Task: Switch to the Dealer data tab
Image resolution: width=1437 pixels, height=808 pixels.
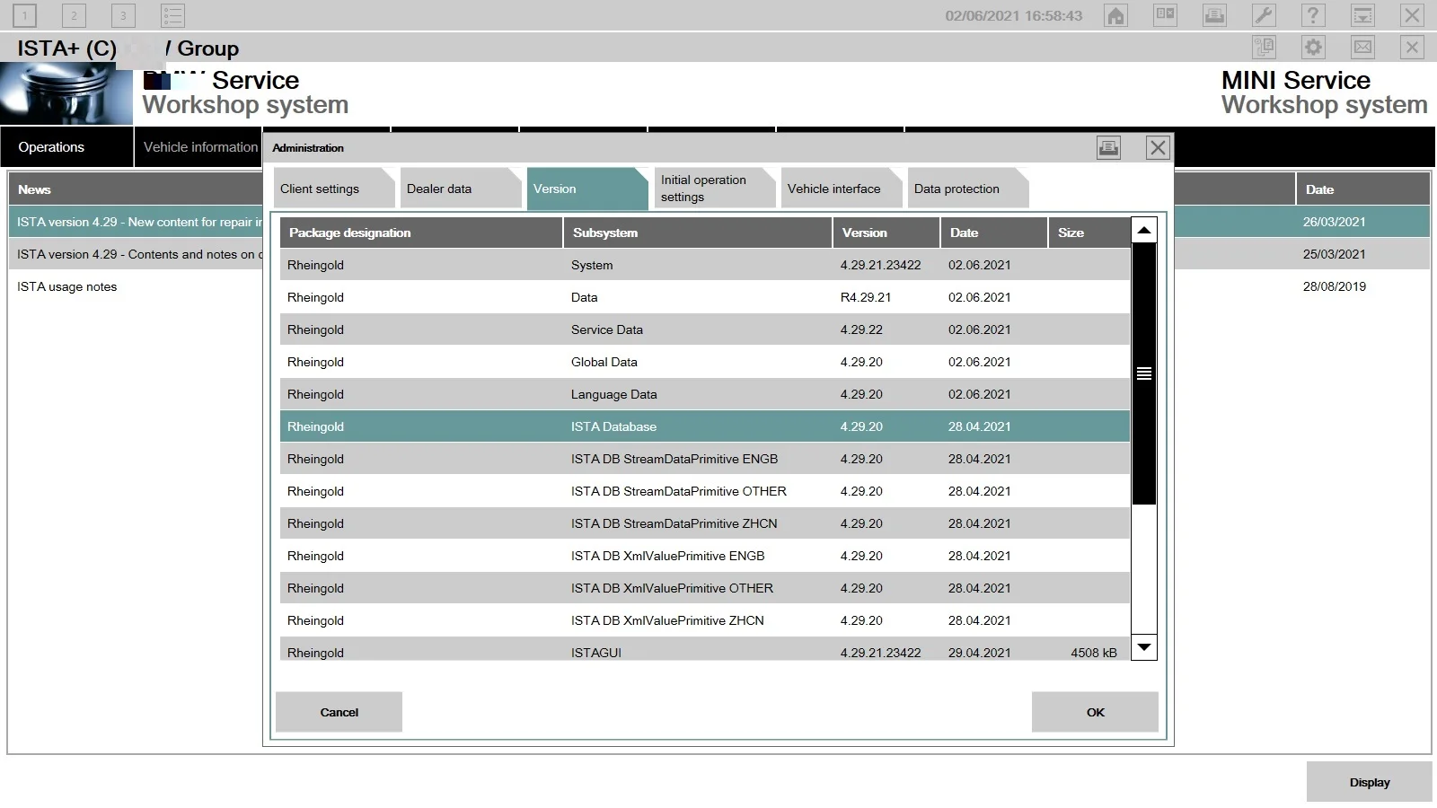Action: tap(460, 189)
